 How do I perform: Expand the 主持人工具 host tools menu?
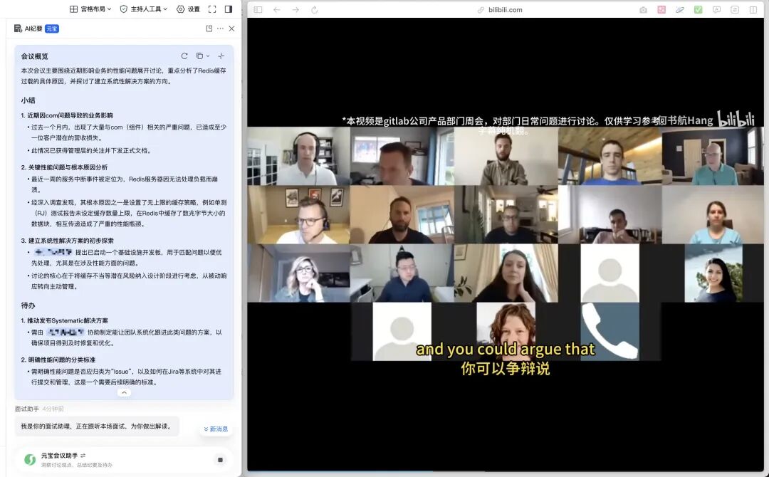pos(144,9)
